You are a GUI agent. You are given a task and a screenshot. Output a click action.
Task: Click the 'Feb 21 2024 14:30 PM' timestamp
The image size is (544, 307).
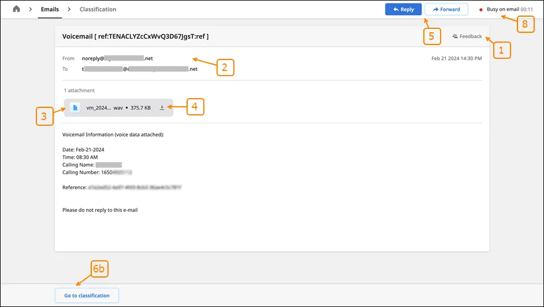point(457,58)
